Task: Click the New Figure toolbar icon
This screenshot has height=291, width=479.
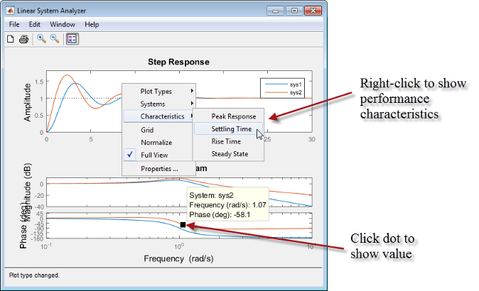Action: coord(11,39)
